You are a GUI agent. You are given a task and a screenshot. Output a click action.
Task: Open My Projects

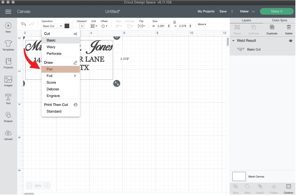206,12
